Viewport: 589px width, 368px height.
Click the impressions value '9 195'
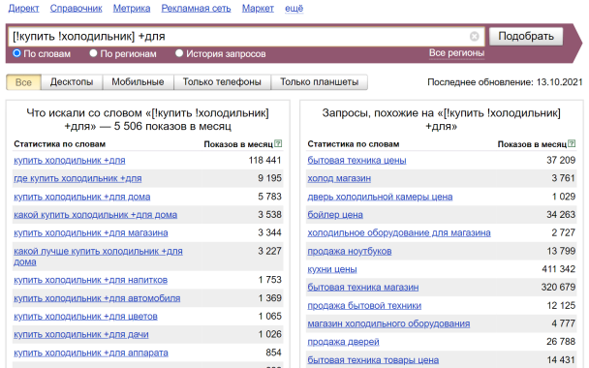269,178
